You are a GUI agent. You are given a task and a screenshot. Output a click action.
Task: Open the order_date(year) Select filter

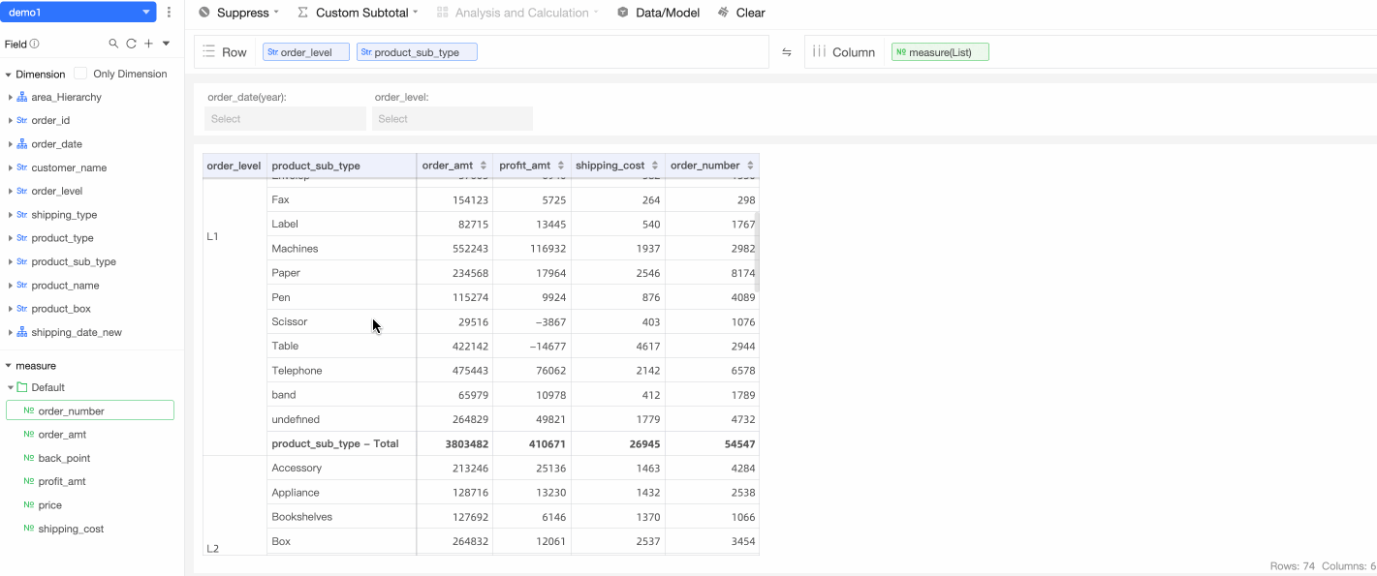[x=286, y=118]
